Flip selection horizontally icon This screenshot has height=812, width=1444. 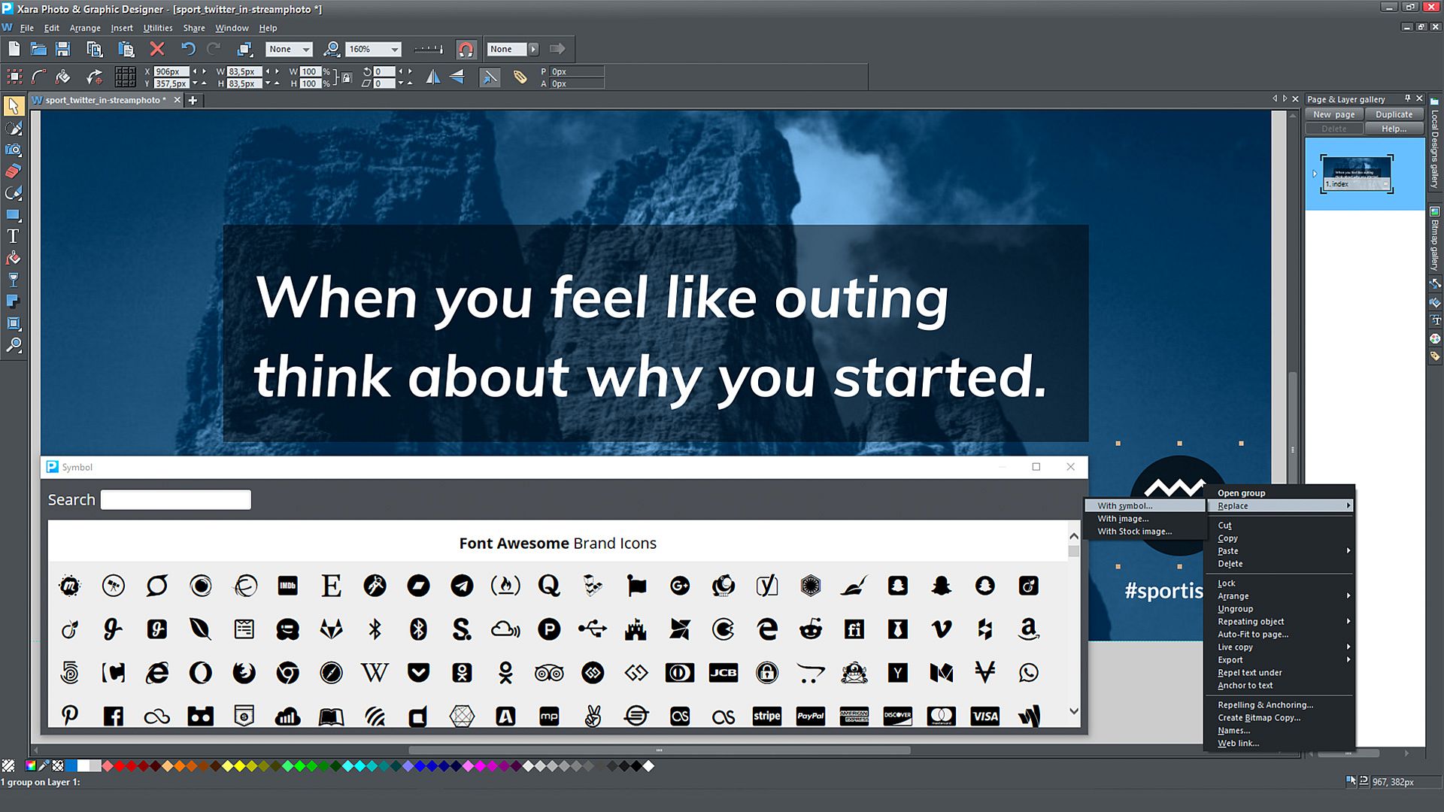point(433,77)
